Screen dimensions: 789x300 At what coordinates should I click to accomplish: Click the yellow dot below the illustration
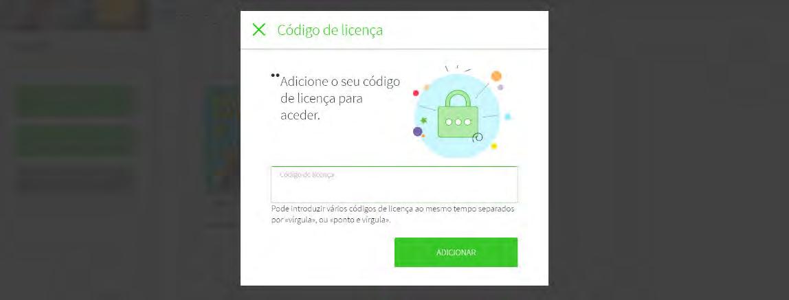tap(493, 146)
